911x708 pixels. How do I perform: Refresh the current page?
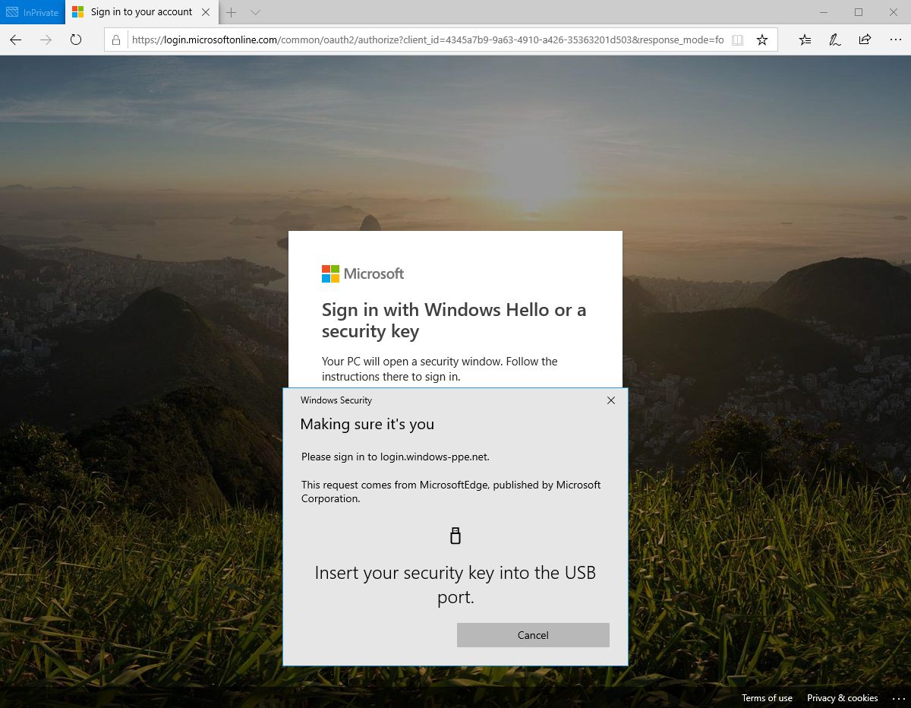[x=76, y=40]
